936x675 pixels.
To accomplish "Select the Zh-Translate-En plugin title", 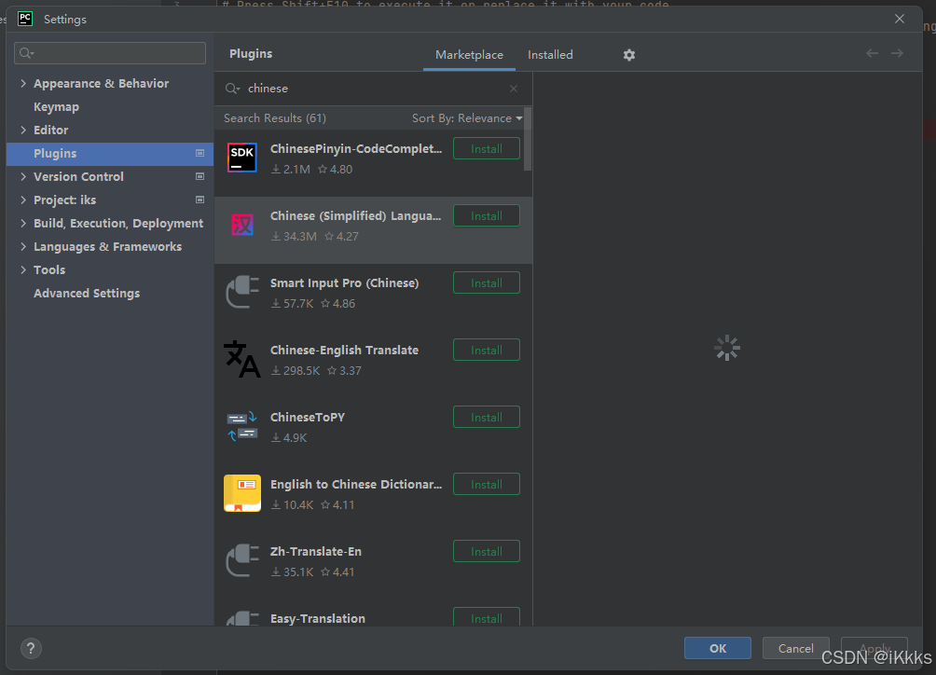I will coord(316,551).
